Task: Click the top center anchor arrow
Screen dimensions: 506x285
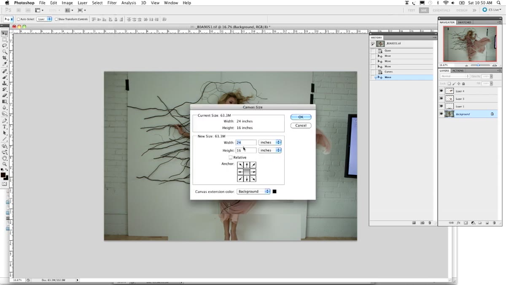Action: [247, 165]
